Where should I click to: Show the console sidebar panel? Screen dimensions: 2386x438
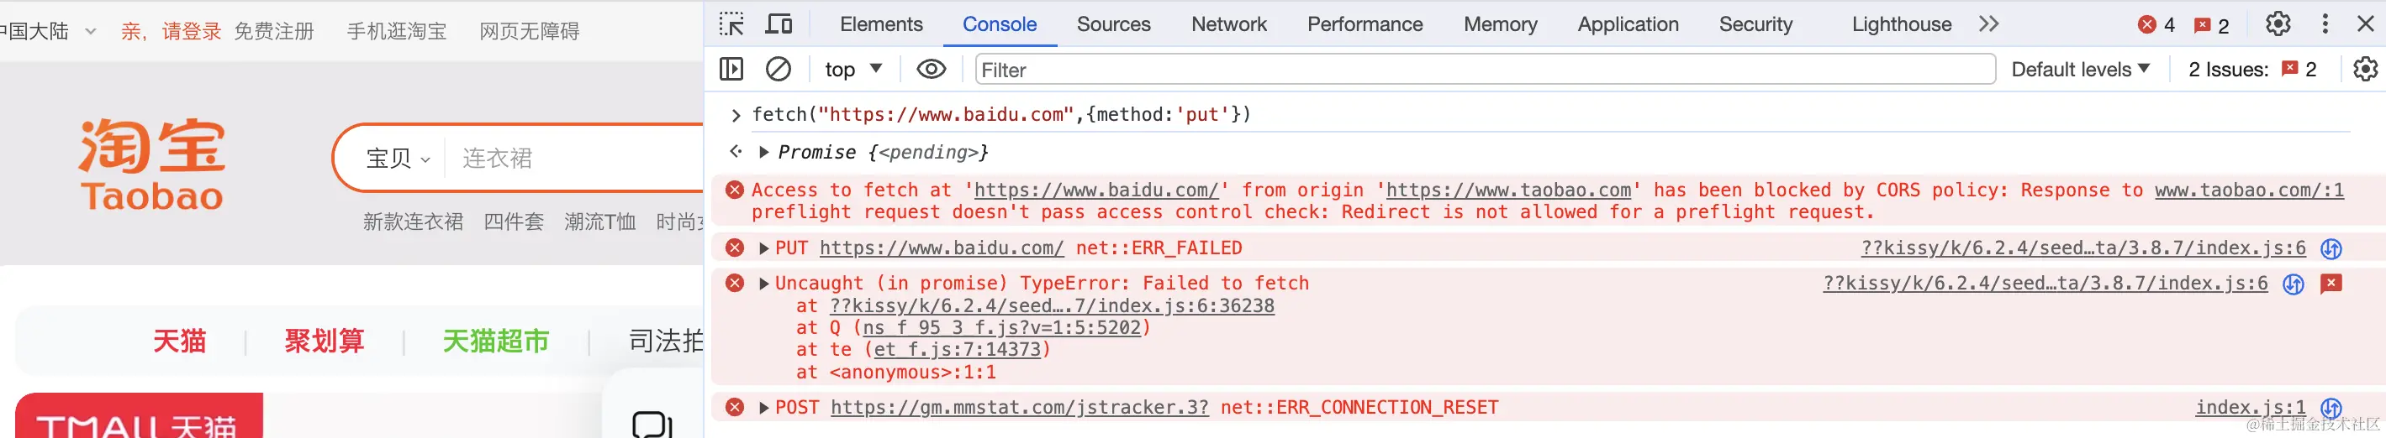point(731,70)
